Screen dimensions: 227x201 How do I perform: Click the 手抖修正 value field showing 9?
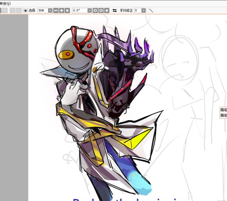pyautogui.click(x=138, y=10)
